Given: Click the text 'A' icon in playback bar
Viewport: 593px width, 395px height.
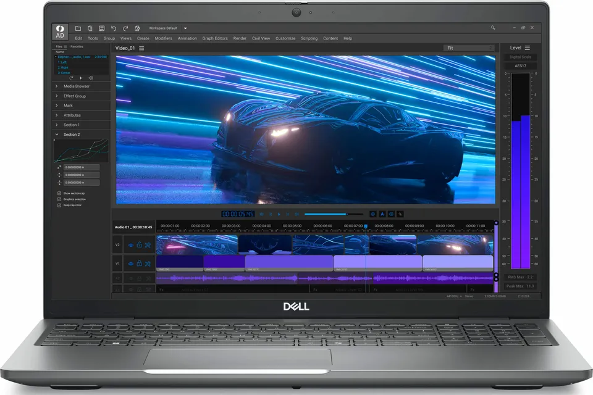Looking at the screenshot, I should coord(382,214).
